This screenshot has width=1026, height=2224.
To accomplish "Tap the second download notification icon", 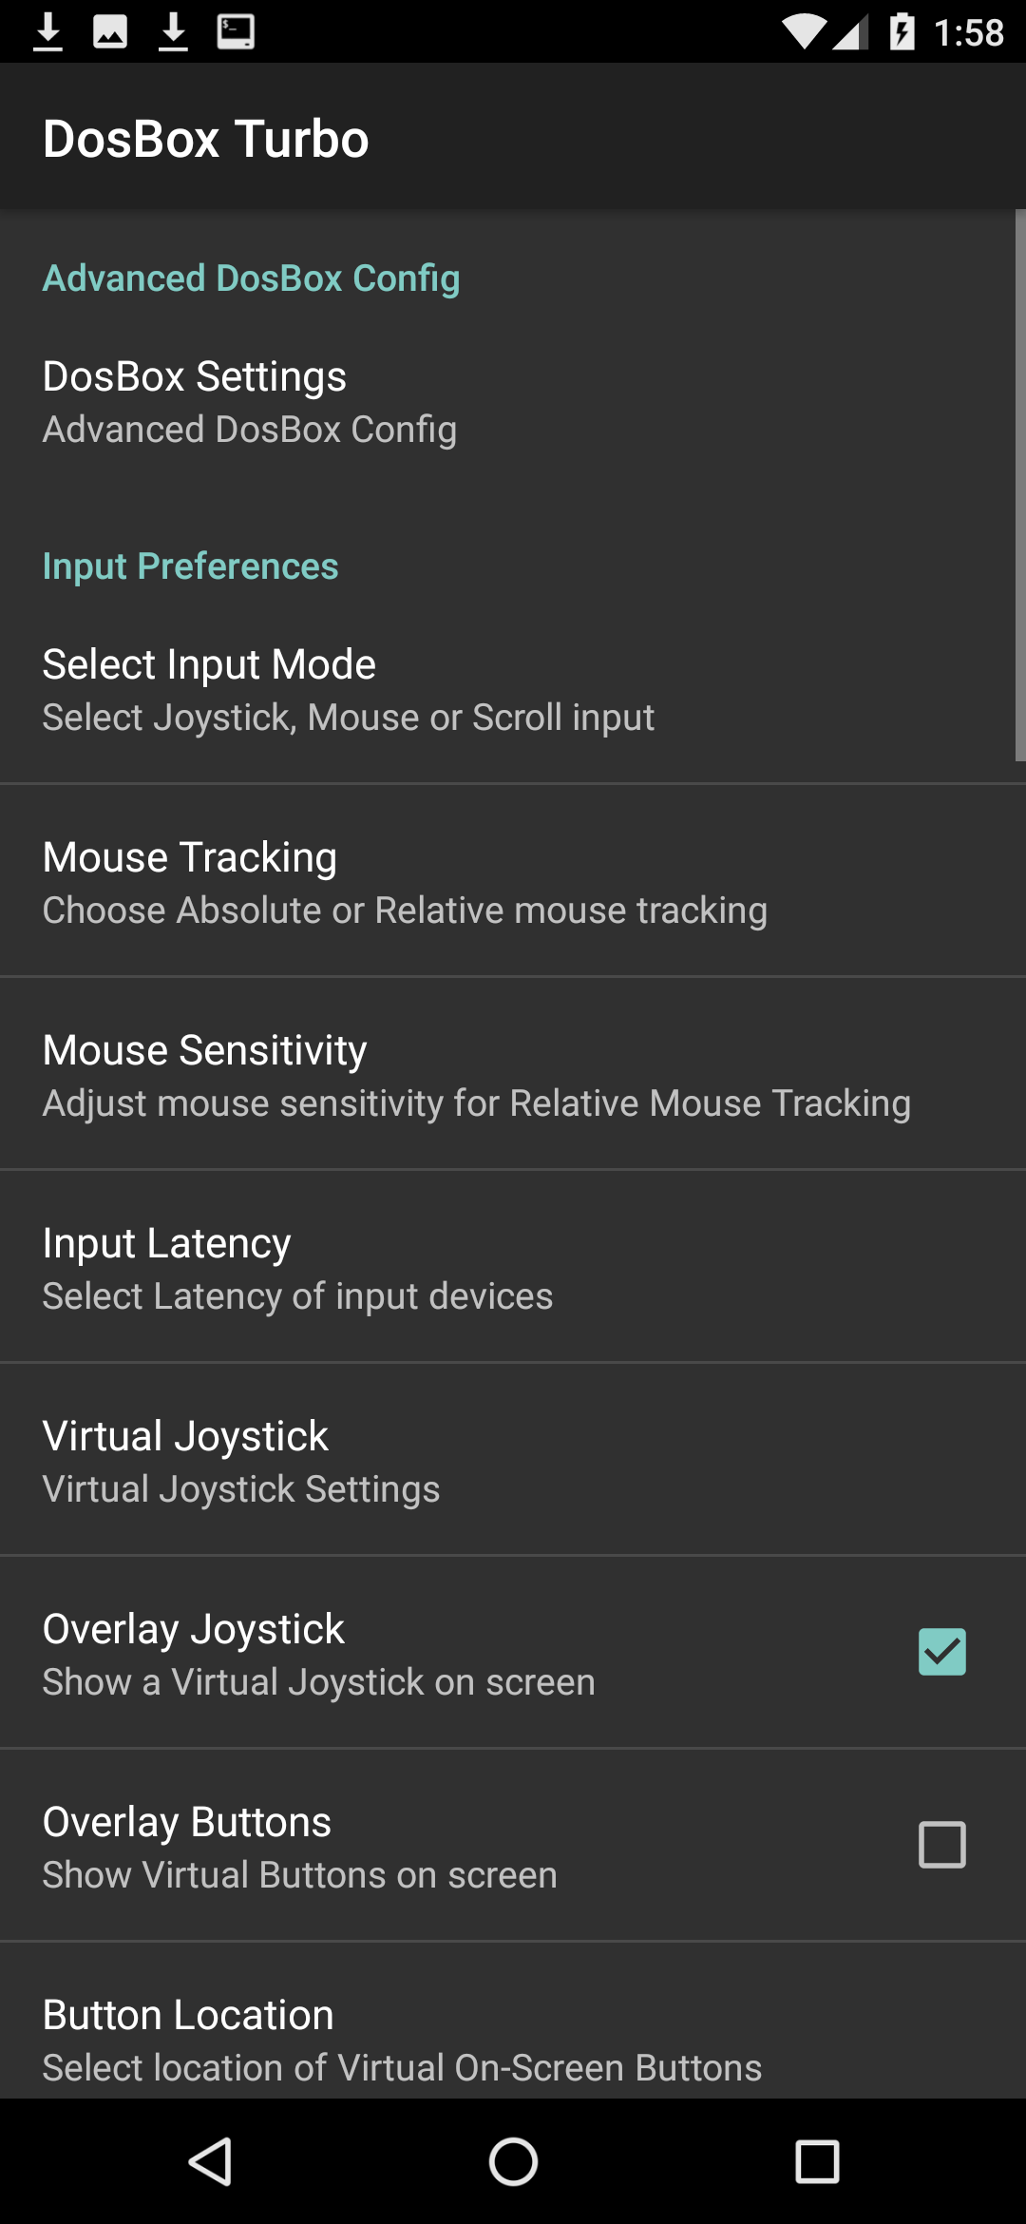I will tap(173, 31).
